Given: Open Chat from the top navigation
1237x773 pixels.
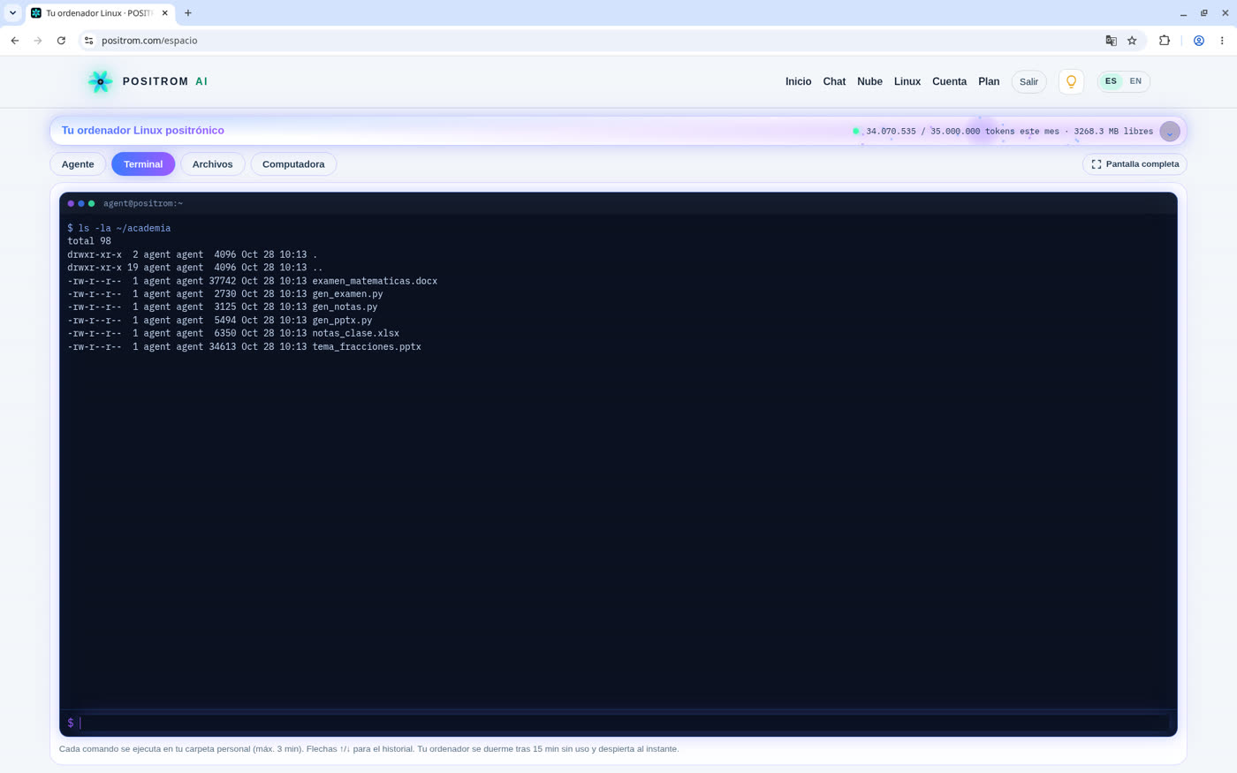Looking at the screenshot, I should pos(834,81).
